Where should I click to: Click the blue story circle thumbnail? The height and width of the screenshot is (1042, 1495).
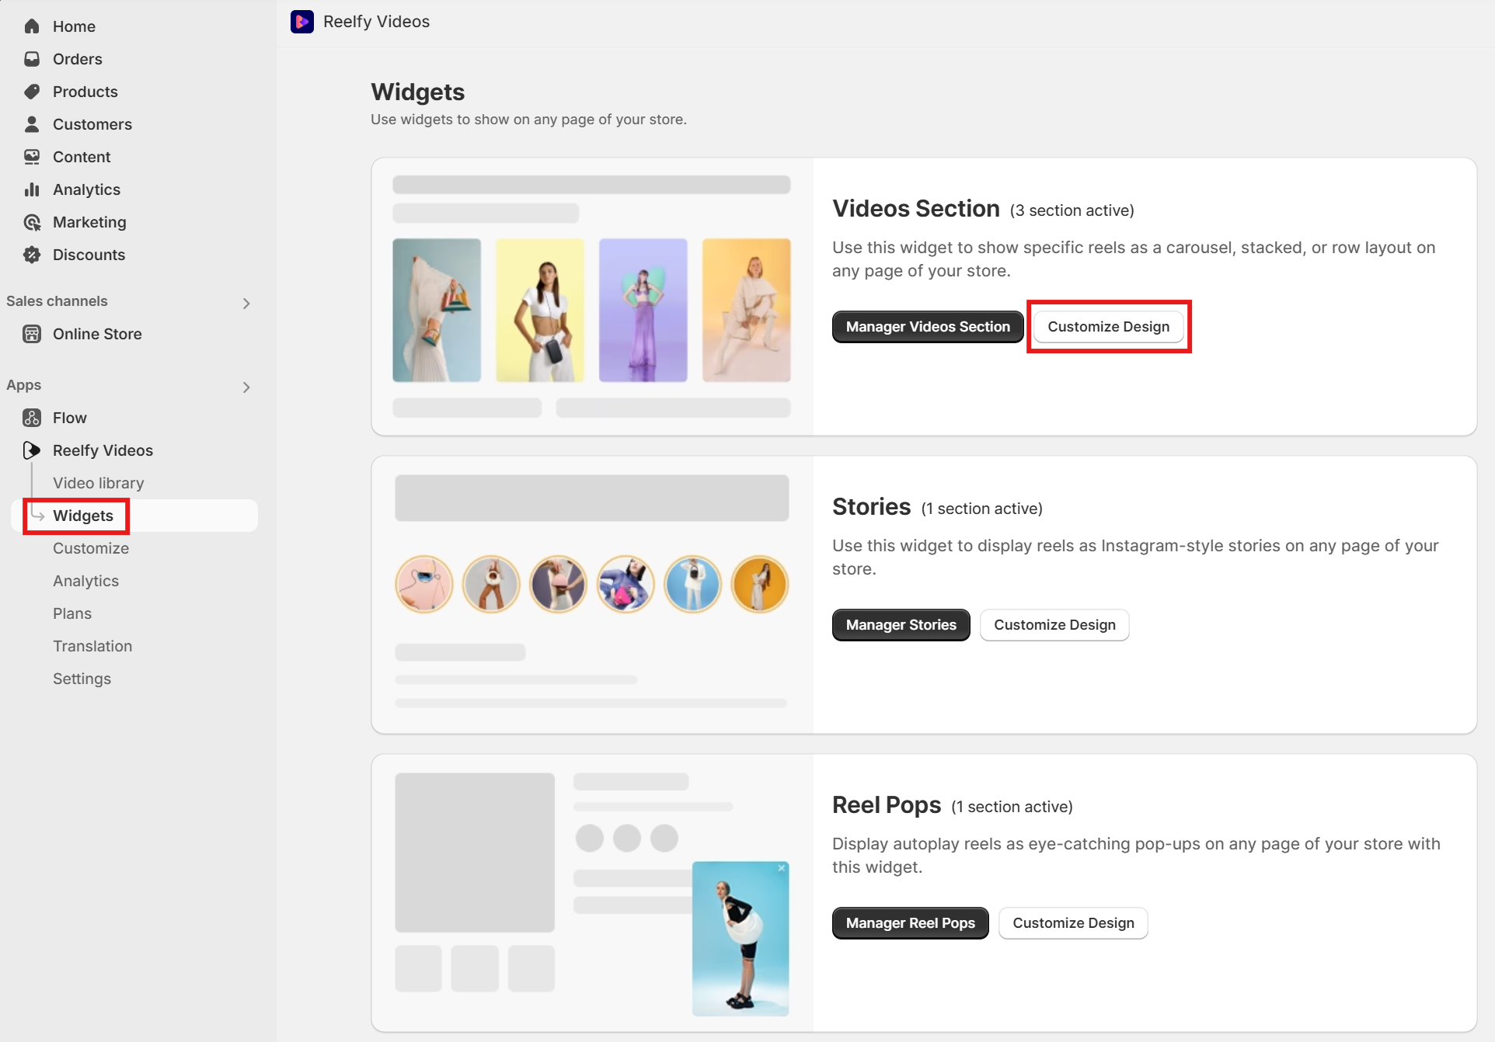[693, 584]
